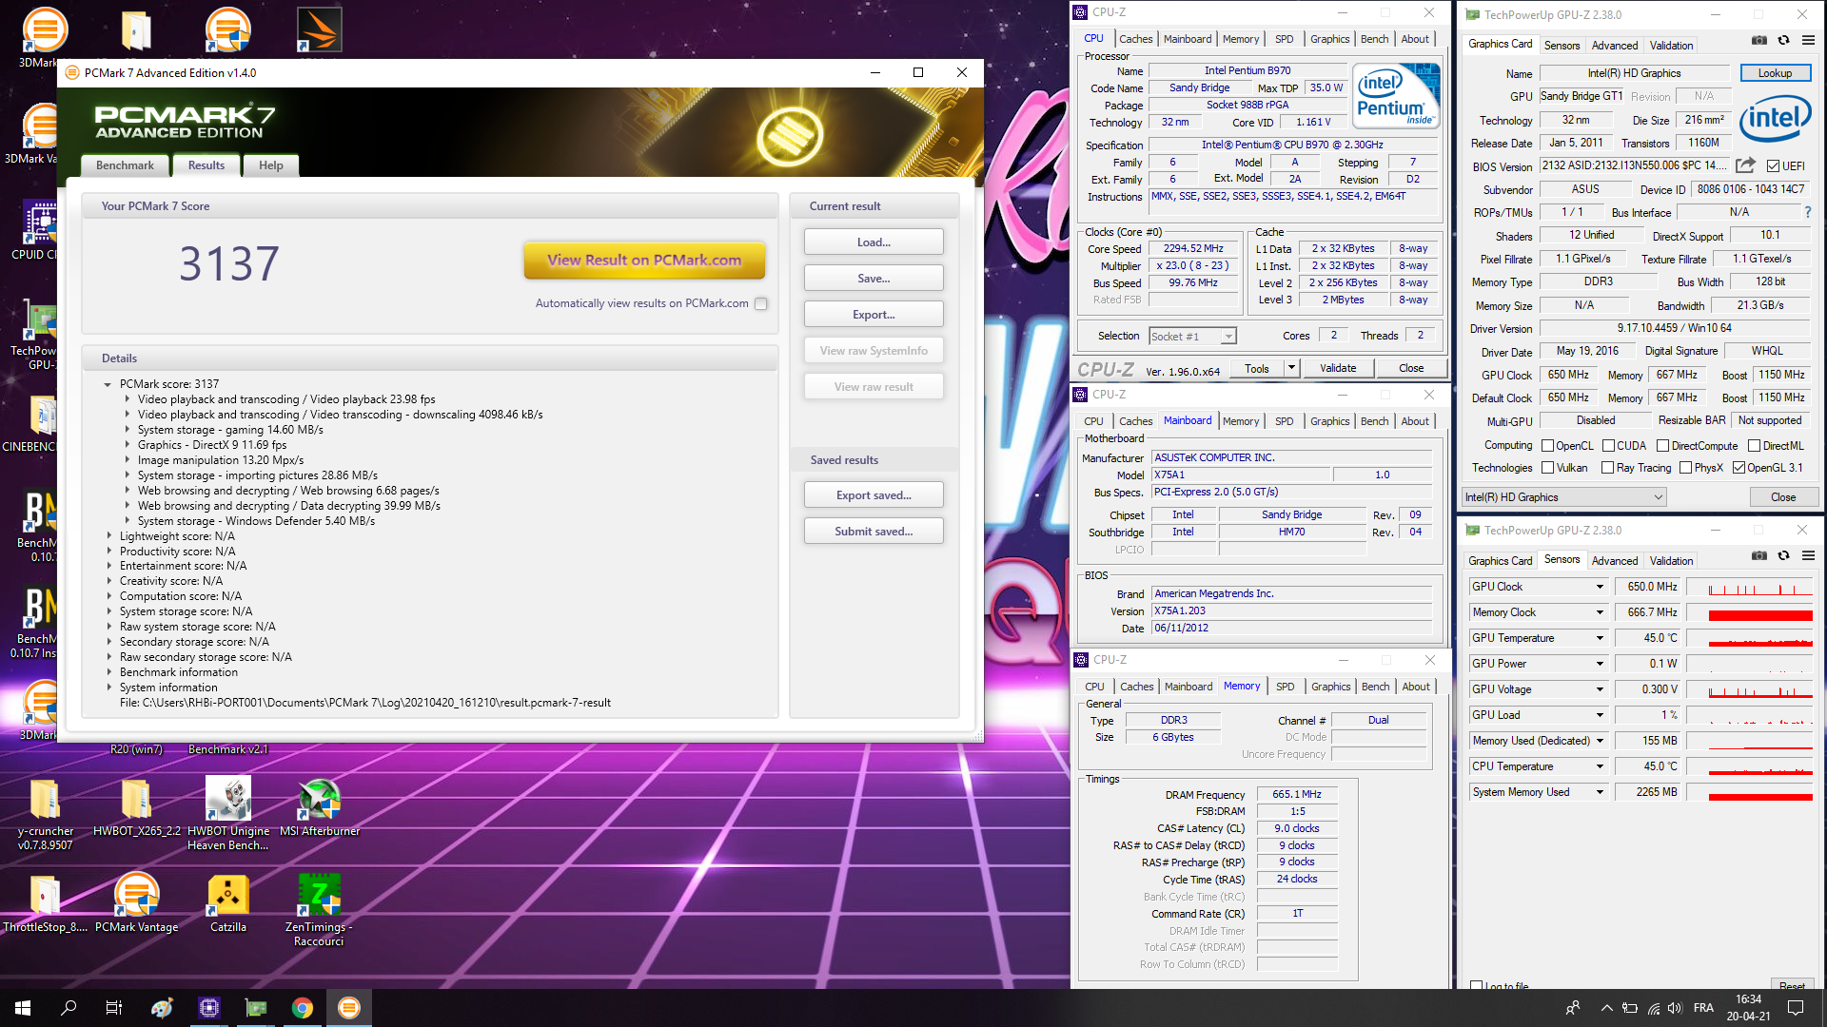
Task: Toggle the DirectML checkbox in GPU-Z
Action: pyautogui.click(x=1754, y=446)
